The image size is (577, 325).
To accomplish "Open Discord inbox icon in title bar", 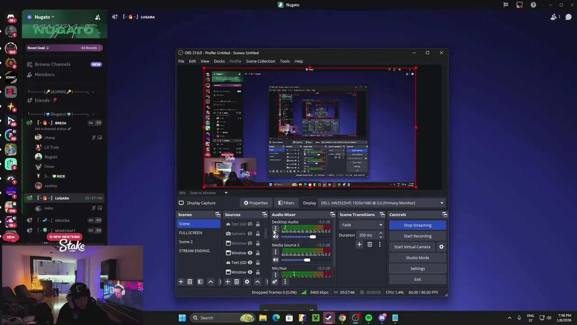I will click(x=520, y=5).
